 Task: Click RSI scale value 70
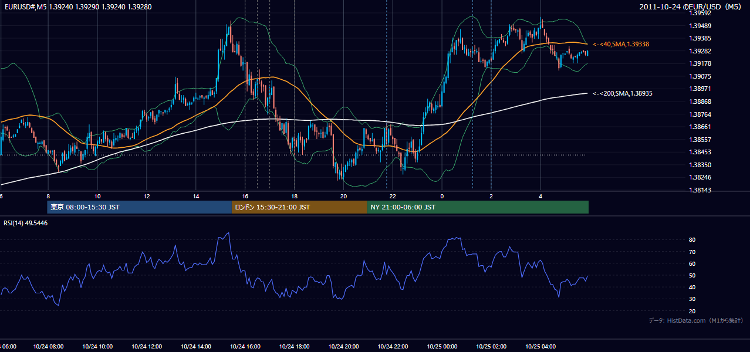692,252
